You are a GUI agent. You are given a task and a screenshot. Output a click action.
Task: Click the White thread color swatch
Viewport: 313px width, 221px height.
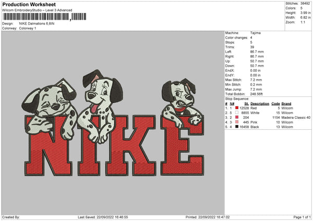point(237,113)
